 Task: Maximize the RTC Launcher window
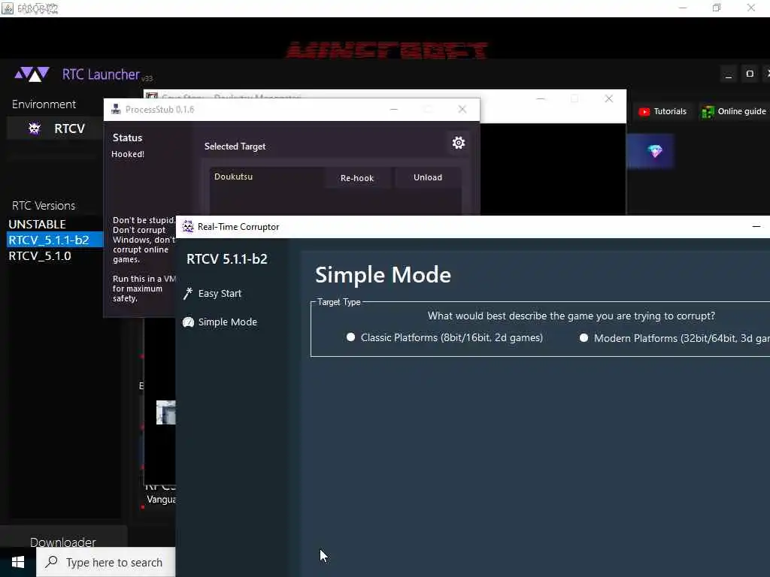(750, 74)
